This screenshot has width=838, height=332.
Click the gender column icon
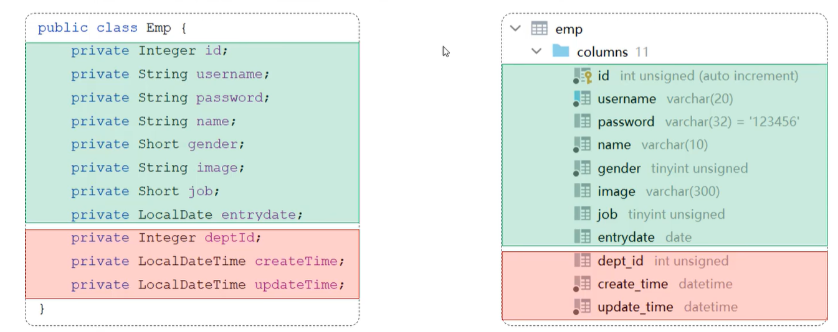pos(583,168)
